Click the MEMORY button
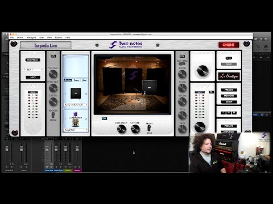The width and height of the screenshot is (273, 204). coord(229,96)
